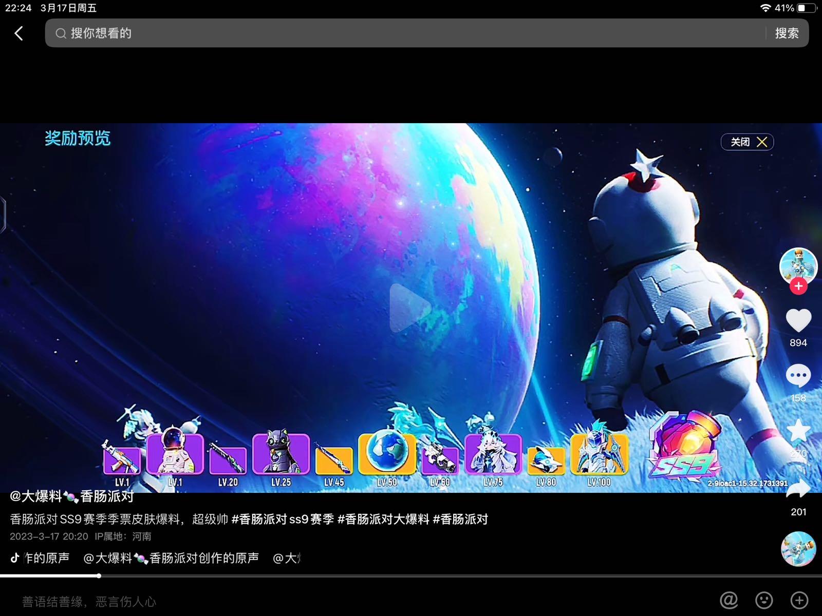Seek using the video progress bar handle
The height and width of the screenshot is (616, 822).
[x=99, y=576]
